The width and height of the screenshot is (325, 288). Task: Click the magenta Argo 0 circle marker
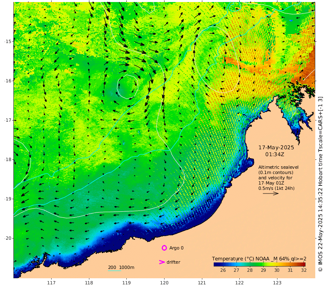164,248
